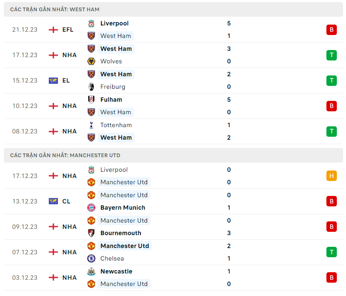Click the green T badge for Wolves match
Viewport: 346px width, 296px height.
(331, 55)
